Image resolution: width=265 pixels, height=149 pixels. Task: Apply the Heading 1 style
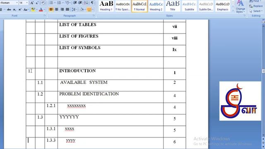(x=106, y=6)
